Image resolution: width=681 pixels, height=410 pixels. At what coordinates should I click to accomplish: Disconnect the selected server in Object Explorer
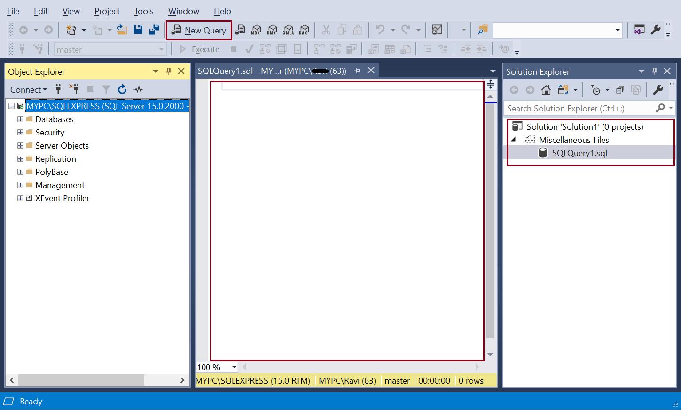point(74,89)
